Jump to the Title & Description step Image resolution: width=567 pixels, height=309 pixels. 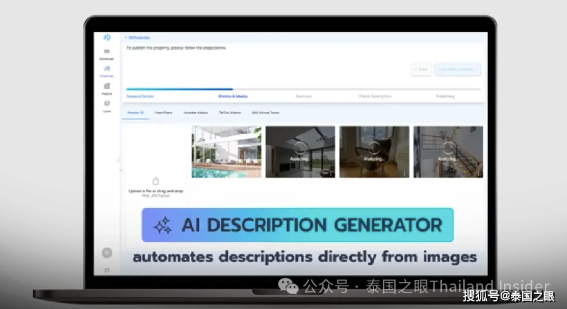(376, 97)
